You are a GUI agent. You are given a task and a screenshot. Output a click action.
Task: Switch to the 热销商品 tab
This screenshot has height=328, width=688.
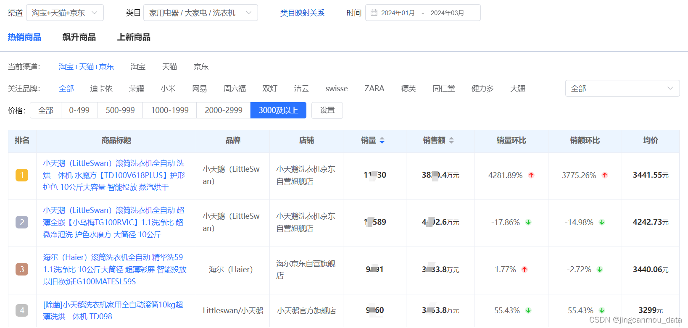[24, 37]
